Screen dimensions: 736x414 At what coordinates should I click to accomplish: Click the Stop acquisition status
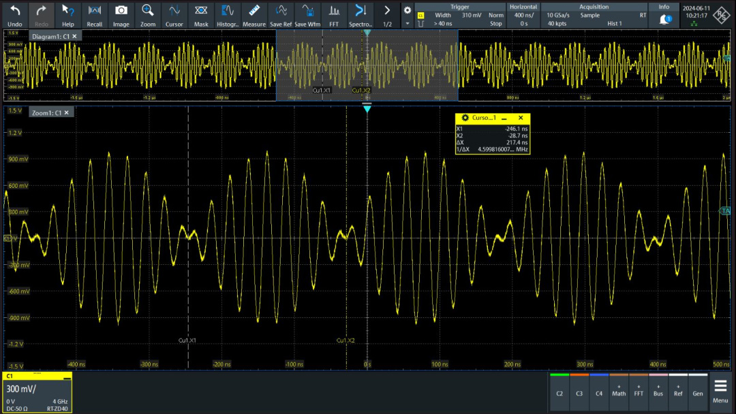(x=495, y=23)
